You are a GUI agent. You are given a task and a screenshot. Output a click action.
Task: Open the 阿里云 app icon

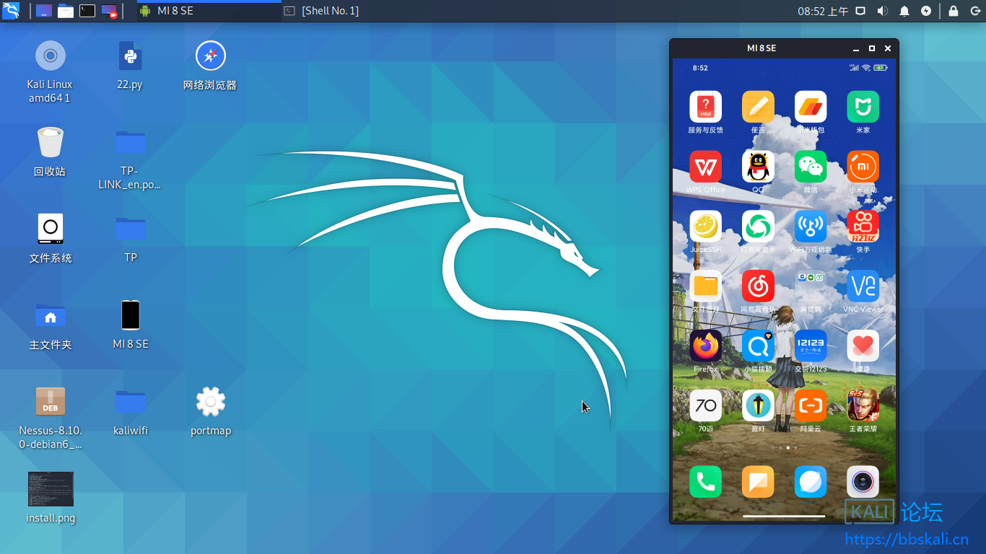[810, 407]
